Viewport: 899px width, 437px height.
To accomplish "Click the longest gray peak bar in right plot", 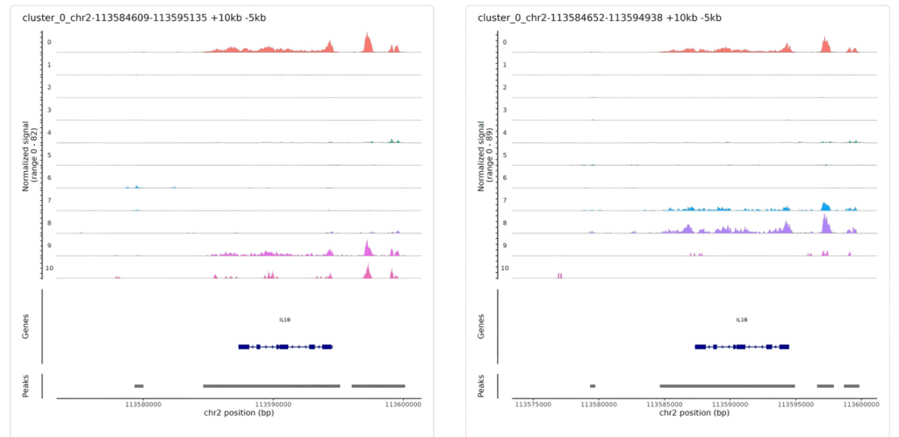I will (x=727, y=385).
